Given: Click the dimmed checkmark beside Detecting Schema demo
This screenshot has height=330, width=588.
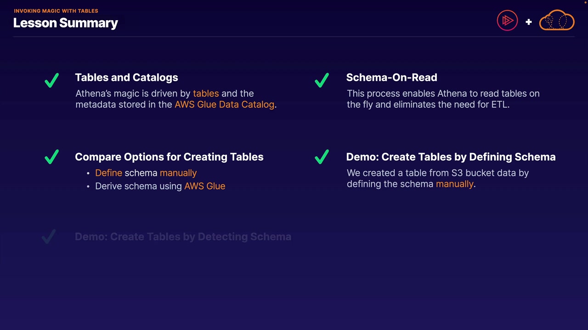Looking at the screenshot, I should click(49, 236).
